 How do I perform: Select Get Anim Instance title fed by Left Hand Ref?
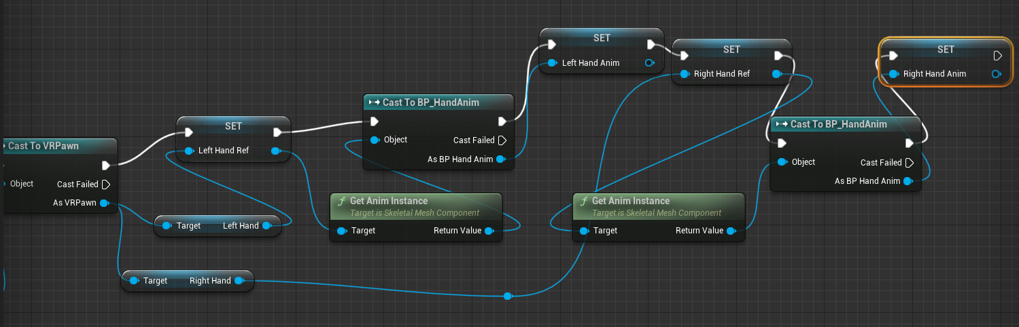[x=389, y=201]
